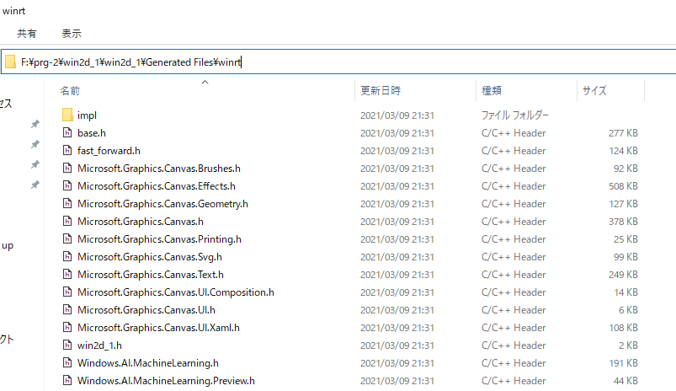
Task: Sort by the 種類 column header
Action: click(x=492, y=91)
